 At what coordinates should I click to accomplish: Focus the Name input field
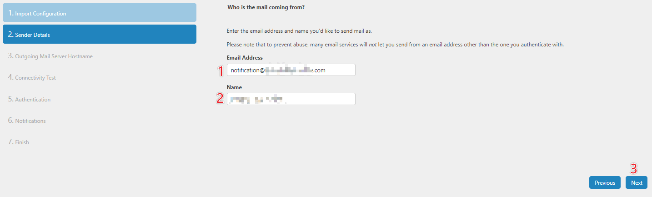click(291, 99)
